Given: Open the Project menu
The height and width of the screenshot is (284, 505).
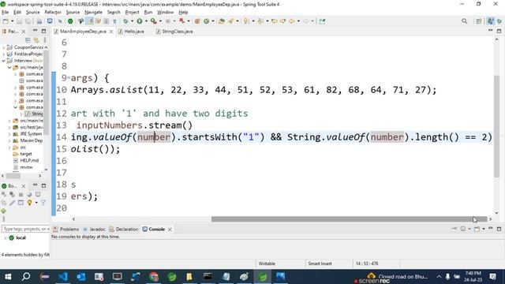Looking at the screenshot, I should tap(132, 13).
